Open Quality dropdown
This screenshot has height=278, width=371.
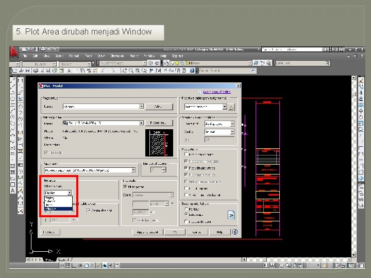[232, 132]
